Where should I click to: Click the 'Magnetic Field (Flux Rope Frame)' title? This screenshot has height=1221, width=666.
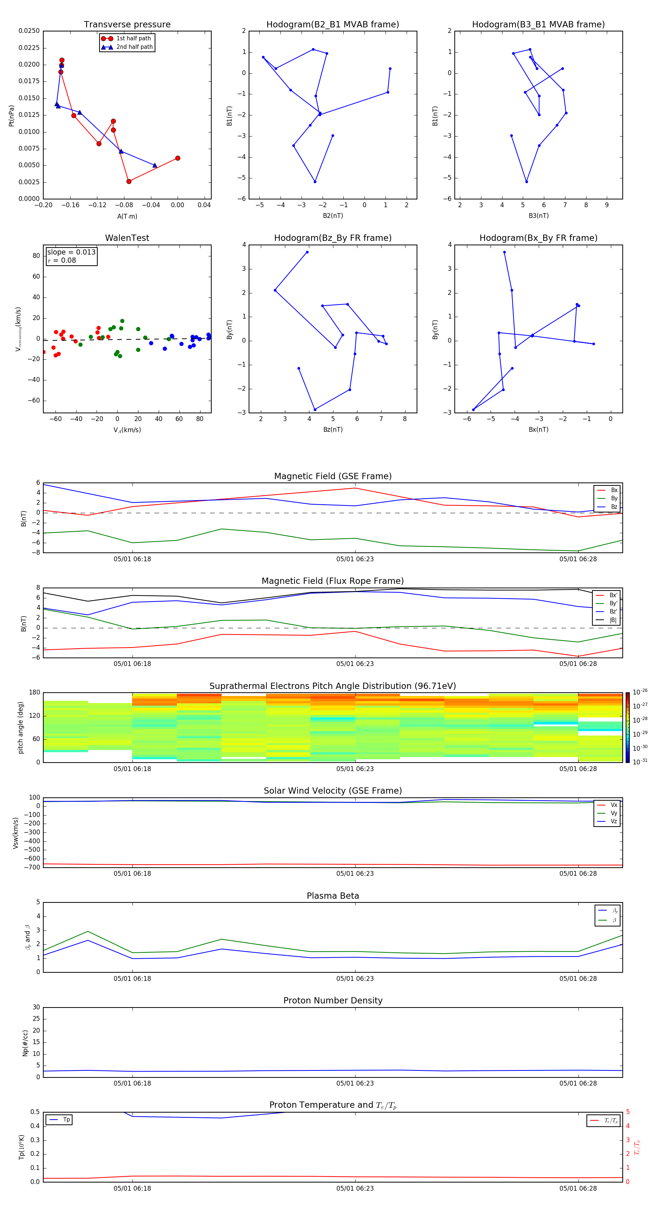(333, 581)
